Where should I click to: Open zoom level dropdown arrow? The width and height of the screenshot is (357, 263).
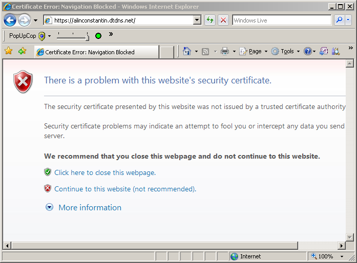click(342, 257)
